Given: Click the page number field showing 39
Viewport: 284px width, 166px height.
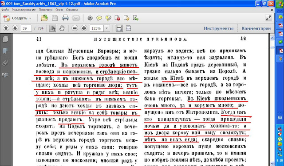Looking at the screenshot, I should (26, 28).
